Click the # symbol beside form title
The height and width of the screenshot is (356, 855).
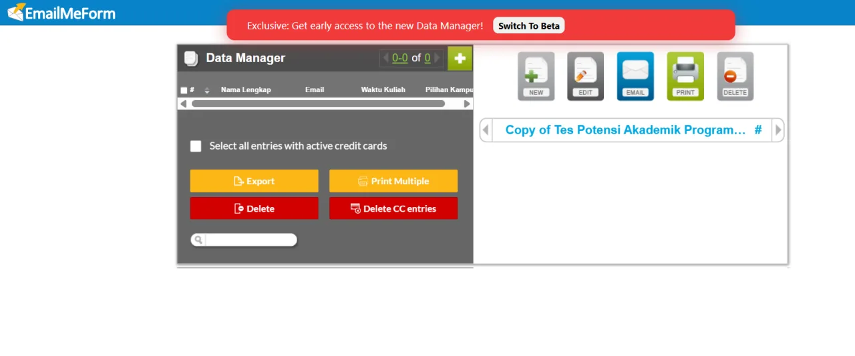click(758, 130)
